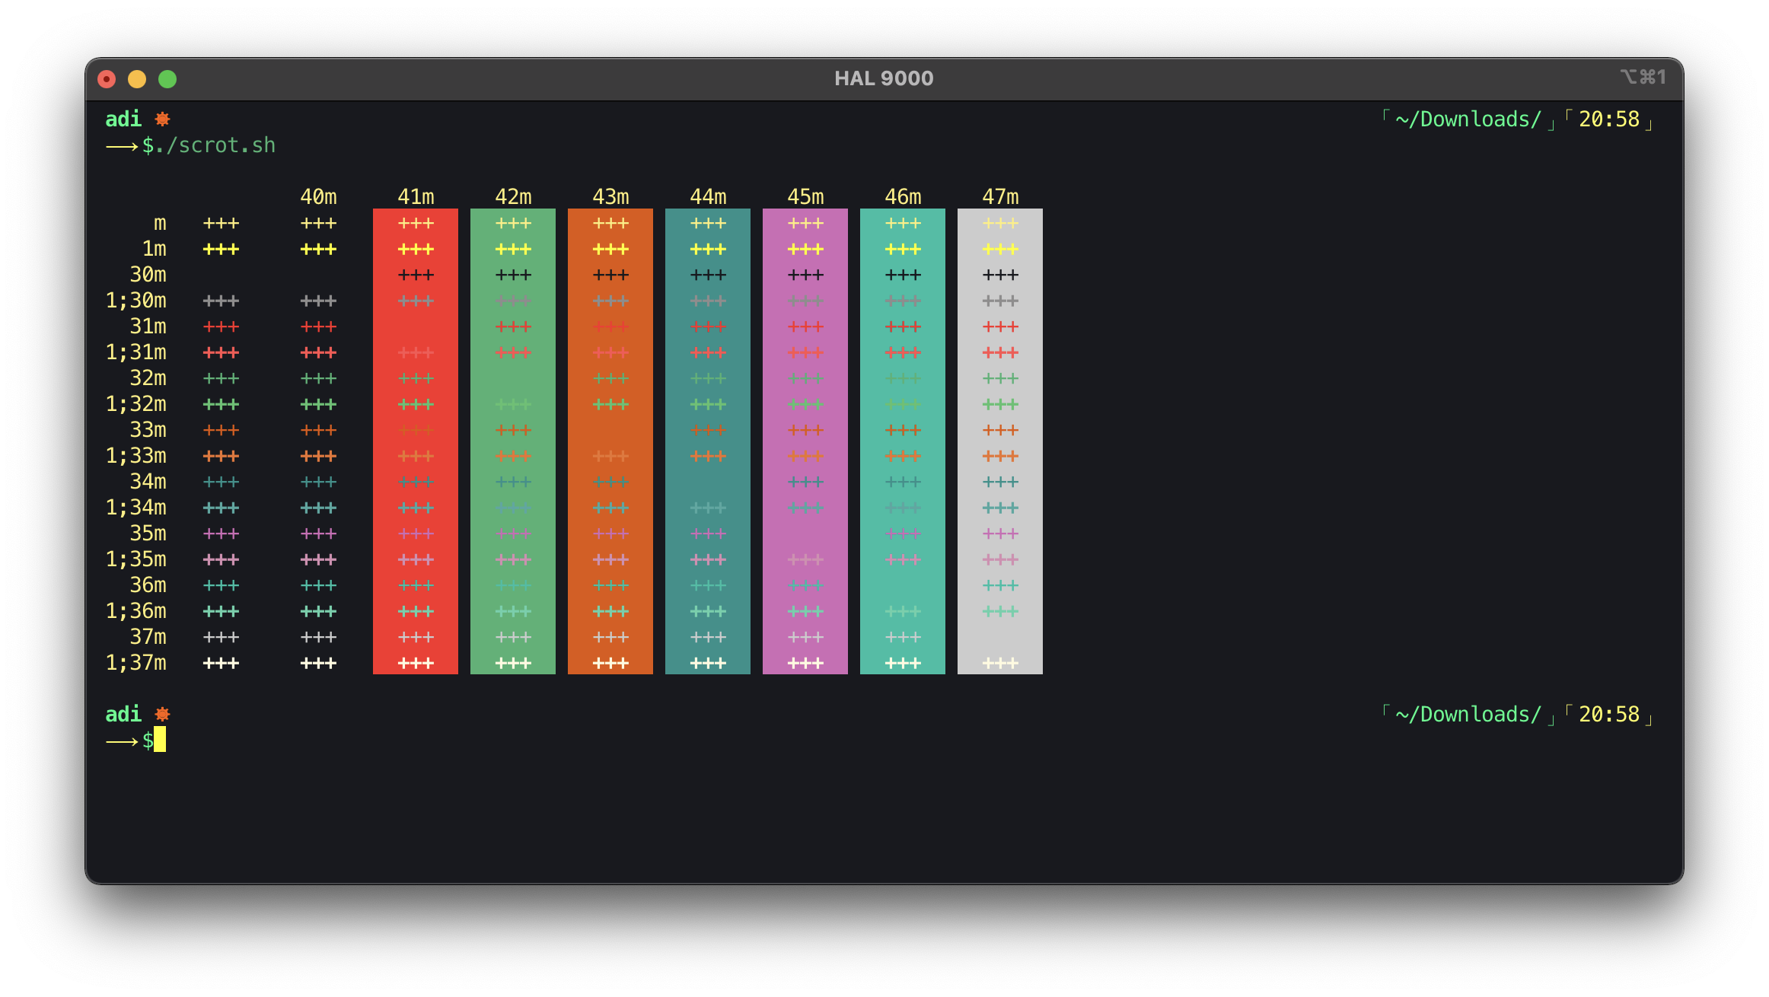This screenshot has width=1769, height=997.
Task: Click the 34m row label
Action: pos(148,482)
